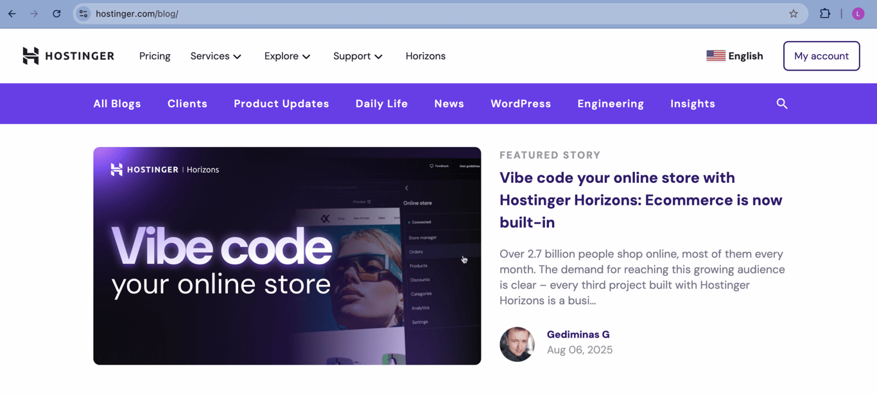Select the WordPress blog category
Viewport: 877px width, 396px height.
coord(521,103)
